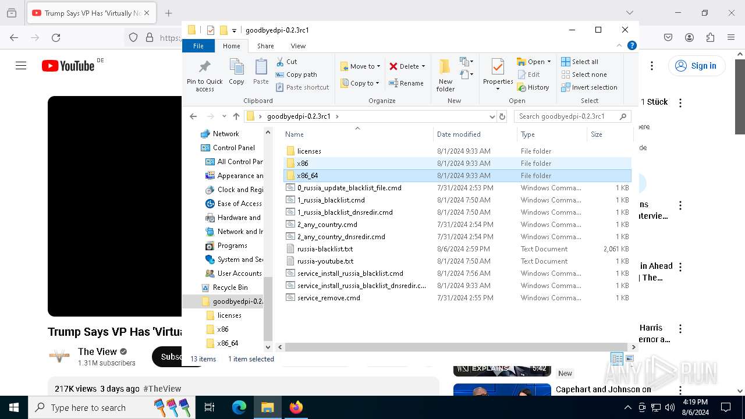Open Explorer help question mark
745x419 pixels.
tap(632, 45)
